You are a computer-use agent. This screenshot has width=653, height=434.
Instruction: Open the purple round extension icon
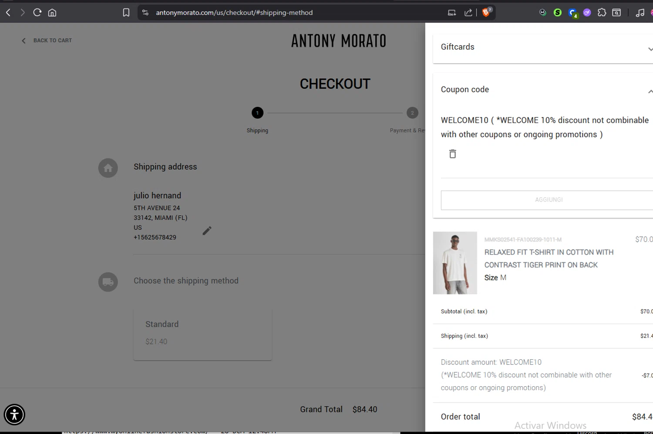pos(587,13)
